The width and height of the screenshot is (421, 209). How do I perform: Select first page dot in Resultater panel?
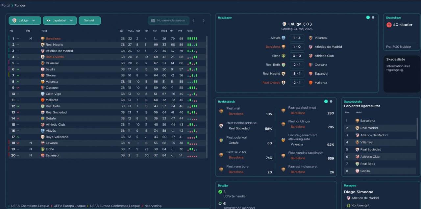pyautogui.click(x=368, y=17)
